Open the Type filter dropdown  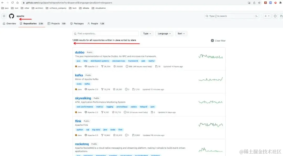pyautogui.click(x=147, y=33)
